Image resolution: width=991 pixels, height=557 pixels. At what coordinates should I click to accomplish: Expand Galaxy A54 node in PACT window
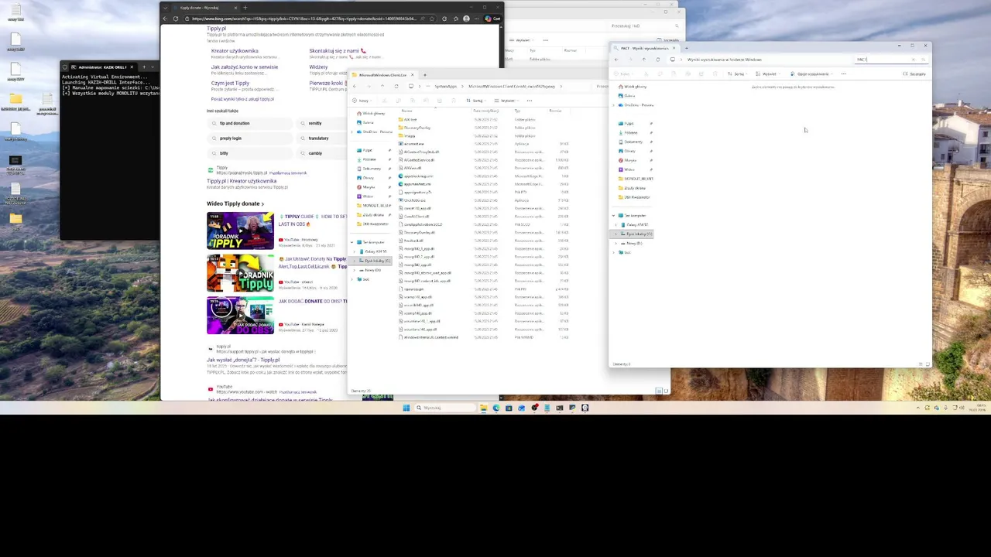click(616, 225)
